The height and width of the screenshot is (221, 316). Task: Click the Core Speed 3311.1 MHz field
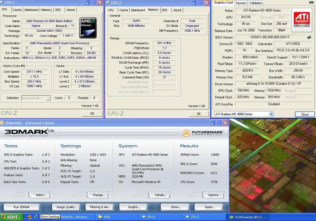point(34,71)
